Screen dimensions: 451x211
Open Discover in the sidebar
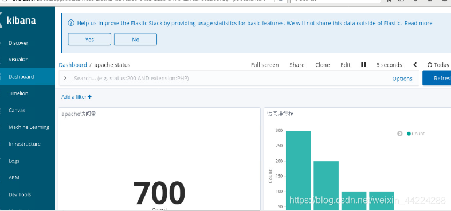(x=18, y=43)
